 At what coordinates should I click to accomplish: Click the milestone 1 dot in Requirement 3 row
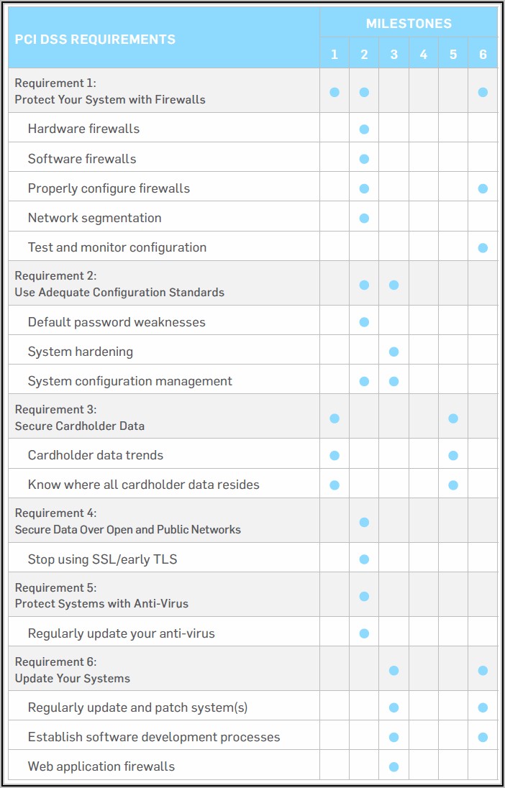(x=335, y=418)
